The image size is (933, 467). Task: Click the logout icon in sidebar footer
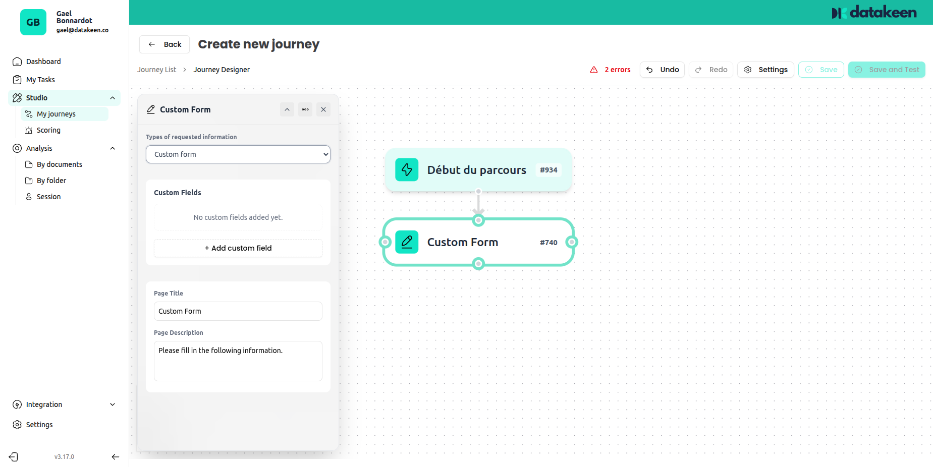coord(14,457)
